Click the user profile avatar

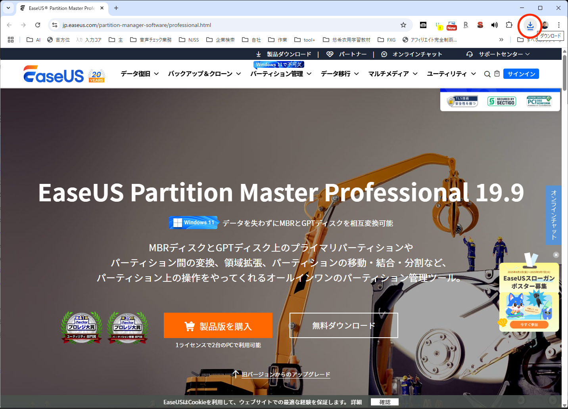545,25
